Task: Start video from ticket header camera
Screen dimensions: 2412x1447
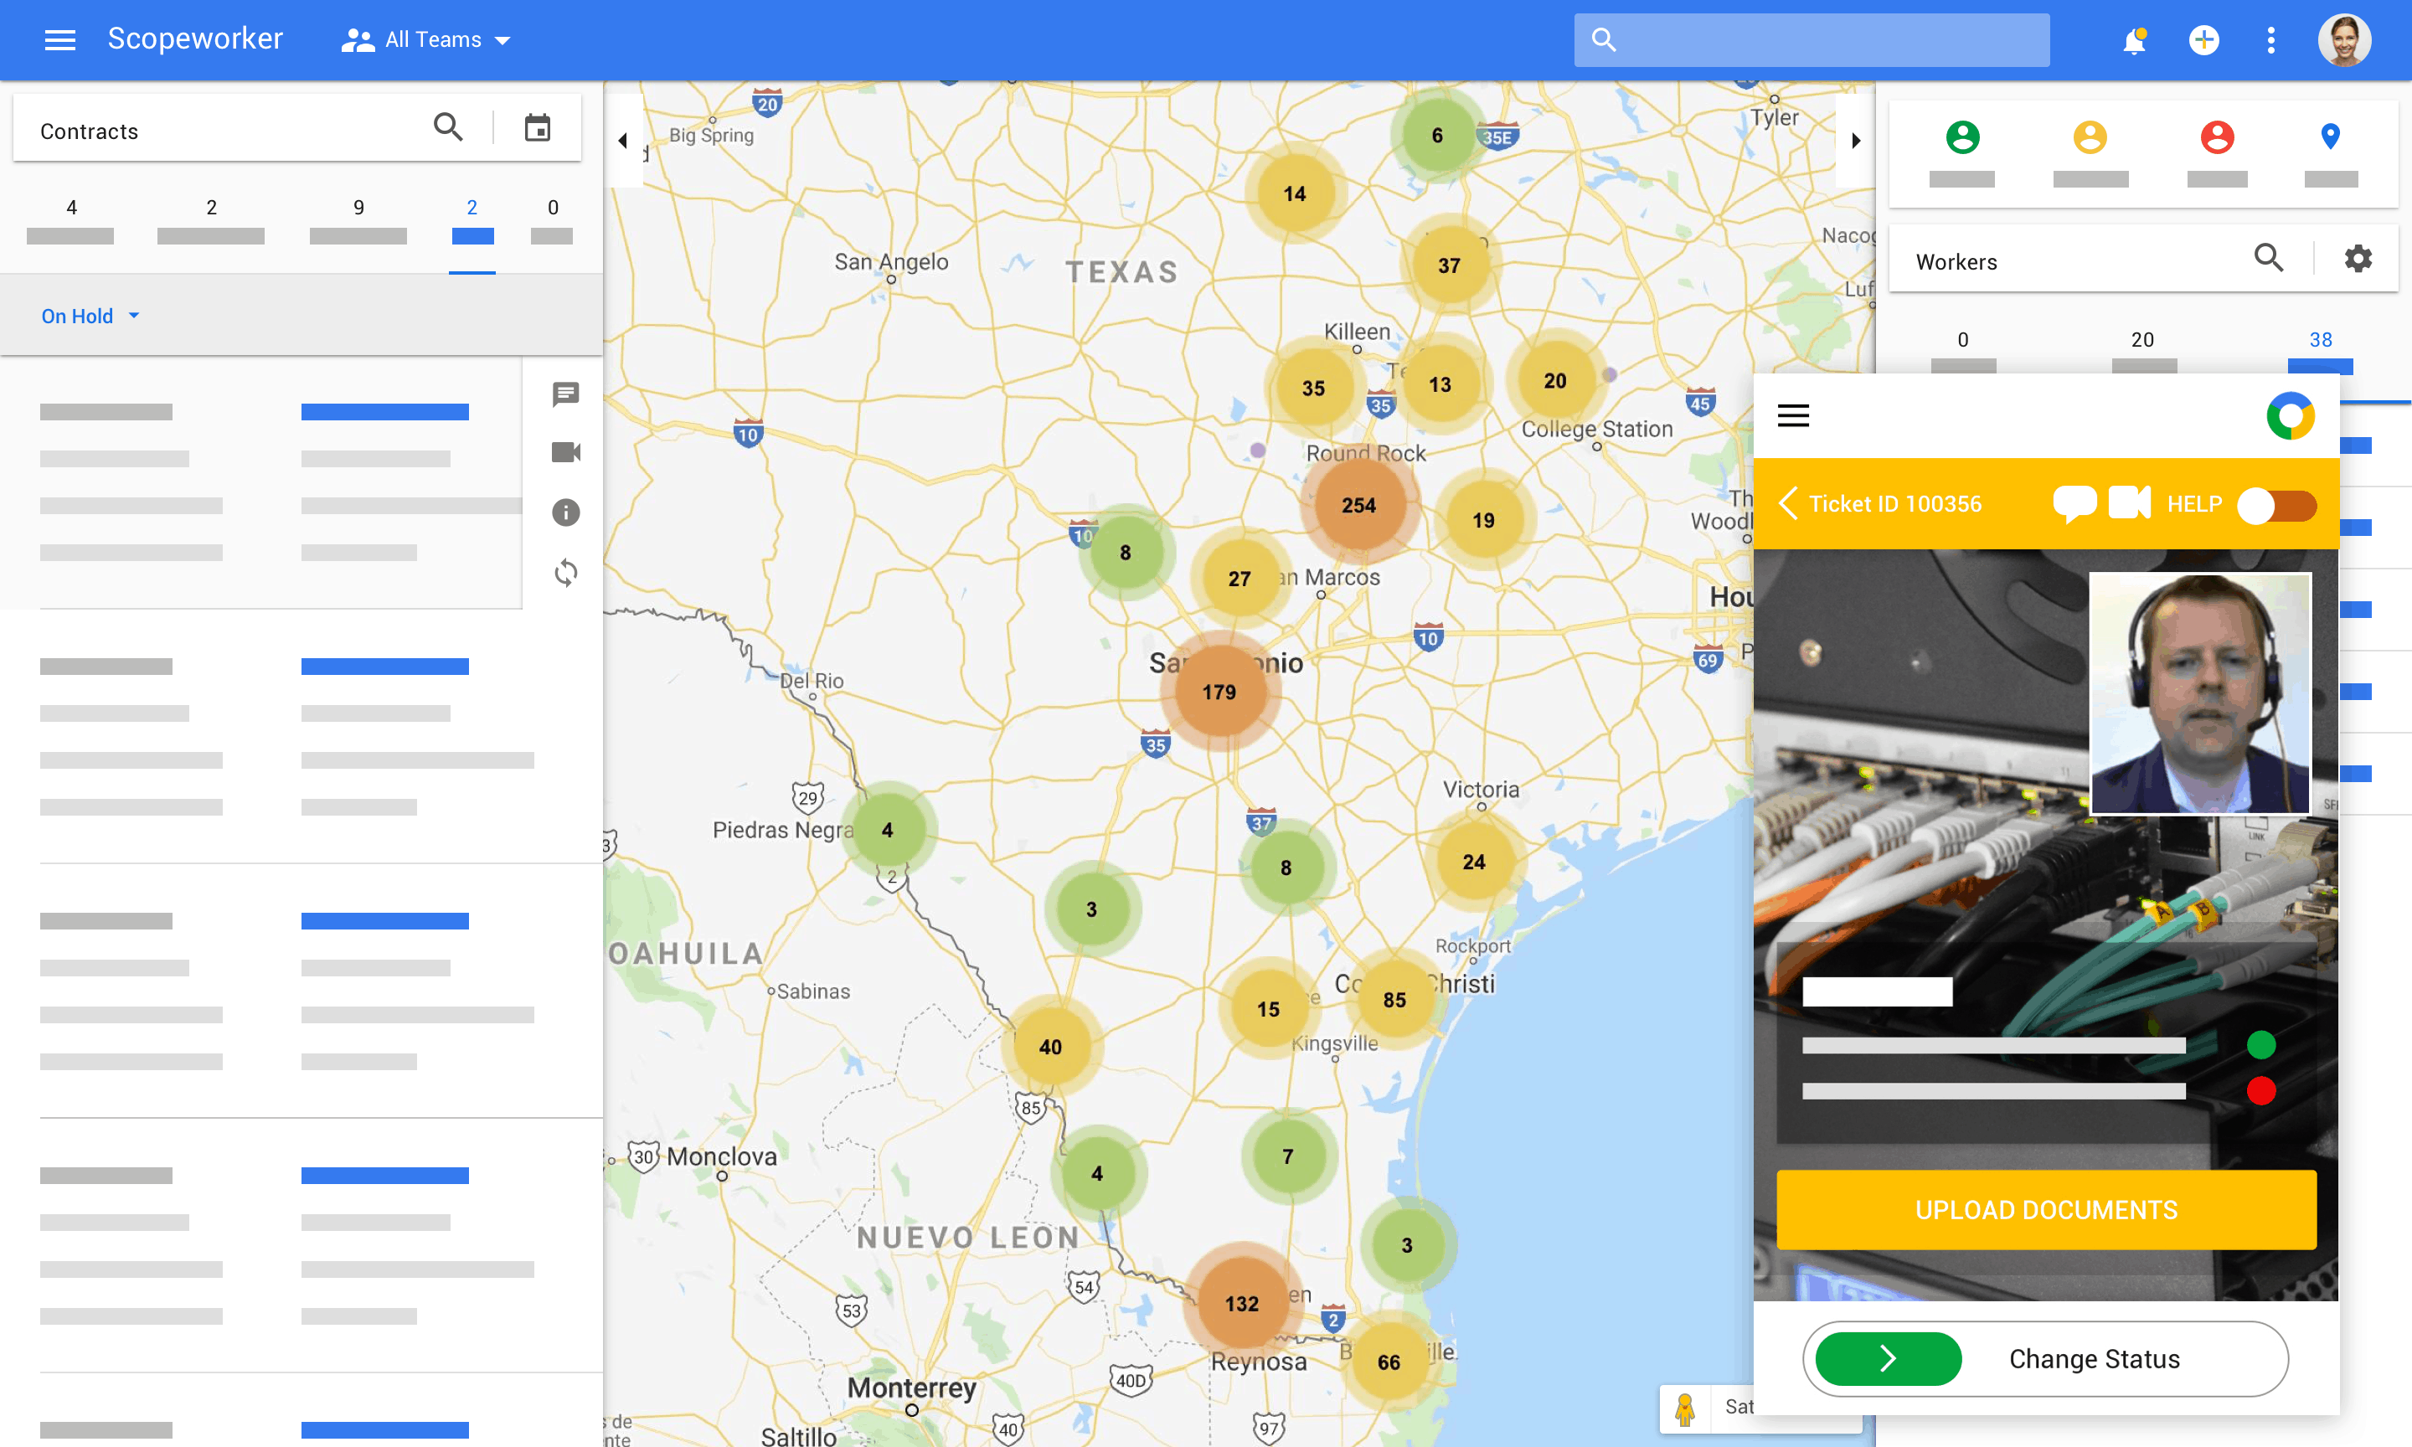Action: pos(2129,503)
